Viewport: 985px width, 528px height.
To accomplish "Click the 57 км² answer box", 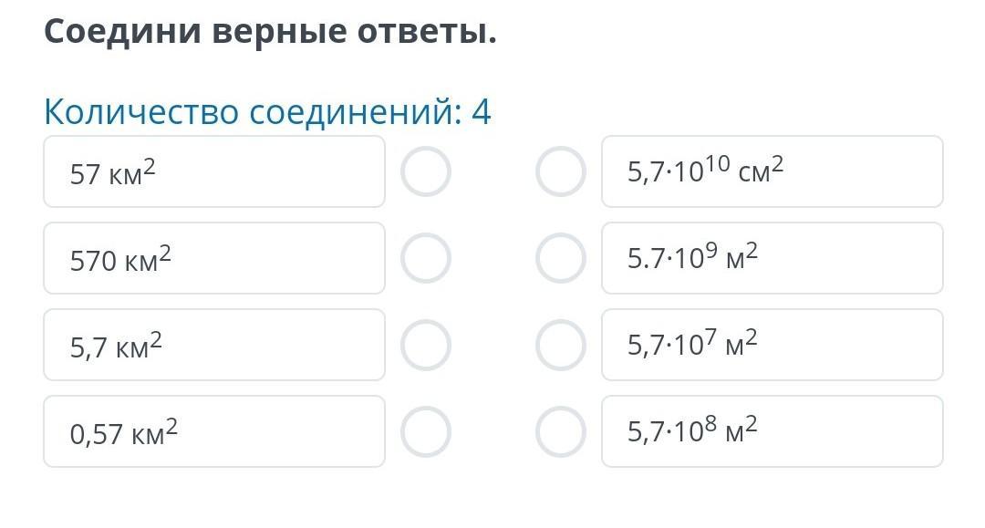I will [x=214, y=171].
